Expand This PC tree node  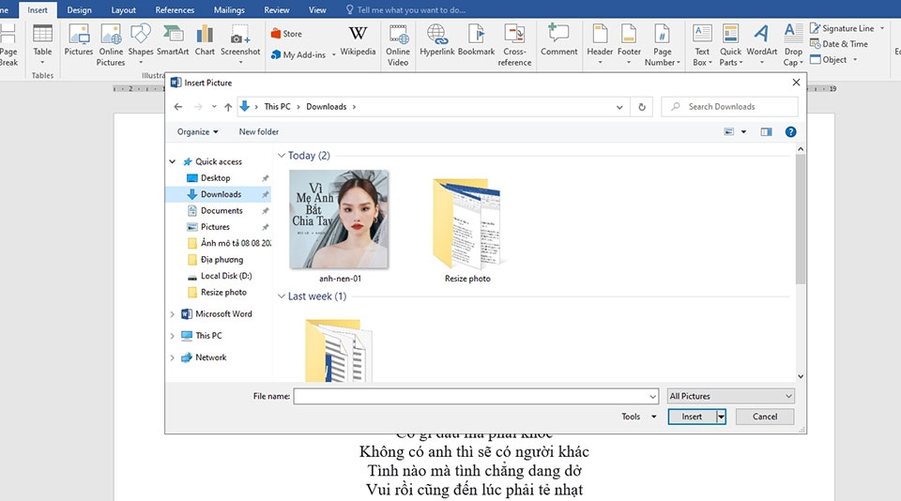point(173,336)
